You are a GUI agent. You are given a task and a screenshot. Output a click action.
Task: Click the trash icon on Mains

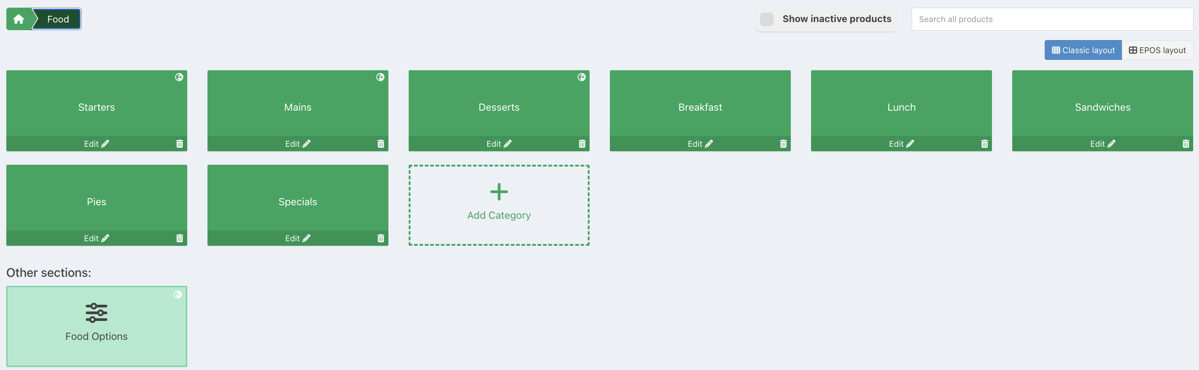[x=381, y=144]
